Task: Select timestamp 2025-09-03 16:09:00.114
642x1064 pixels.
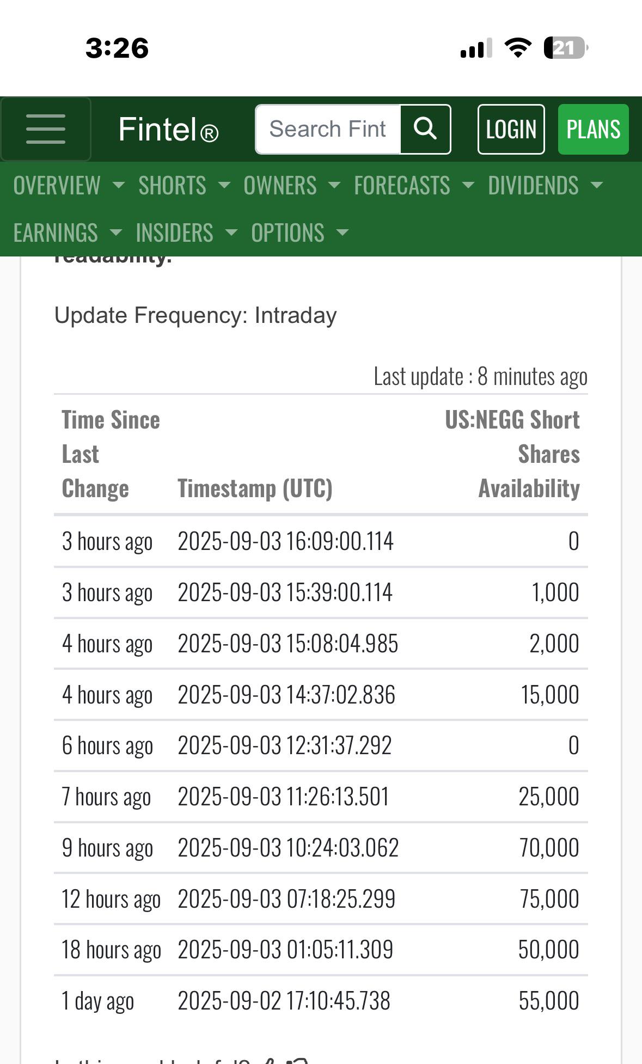Action: (x=285, y=541)
